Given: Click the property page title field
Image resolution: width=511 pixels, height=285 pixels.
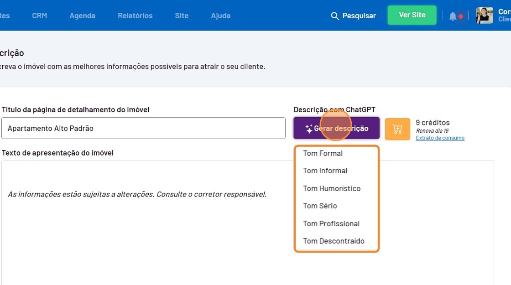Looking at the screenshot, I should 143,128.
